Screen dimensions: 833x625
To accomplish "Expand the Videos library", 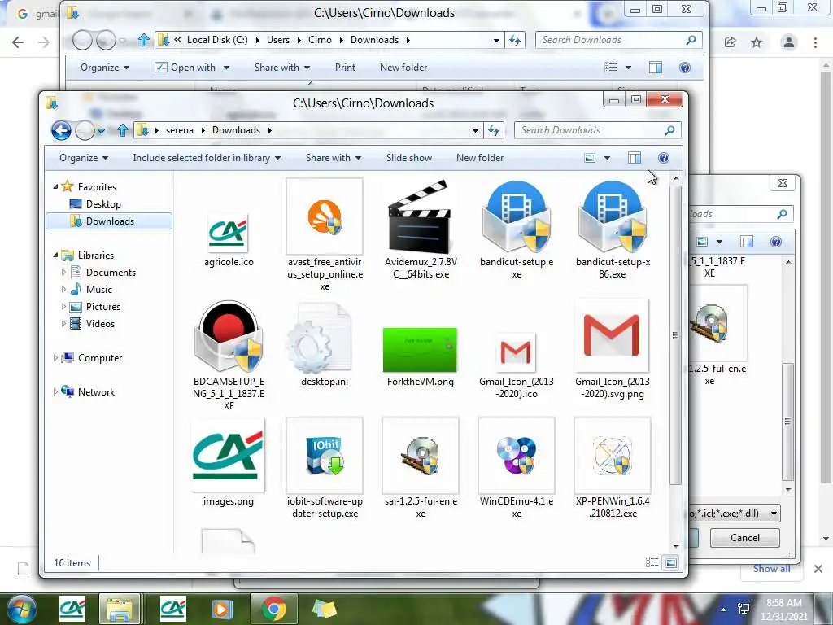I will pyautogui.click(x=63, y=323).
